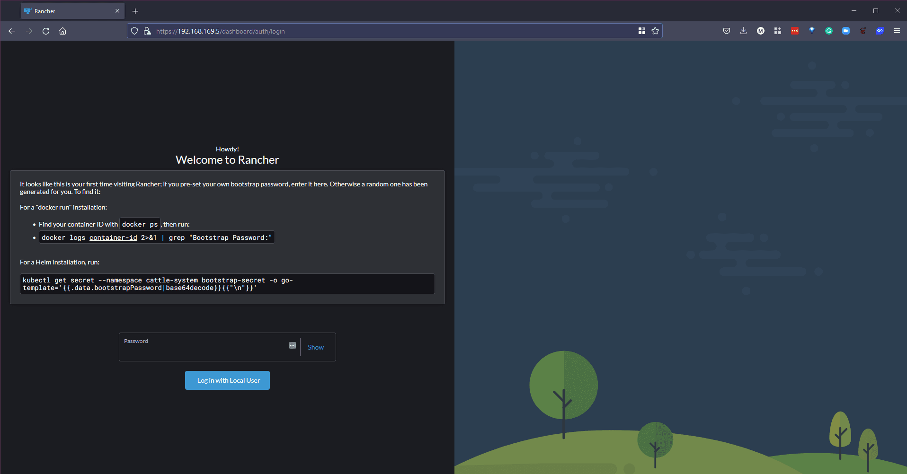Toggle password visibility with Show
907x474 pixels.
pos(316,347)
